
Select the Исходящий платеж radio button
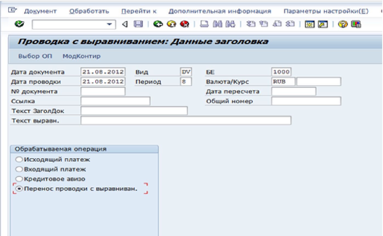(x=19, y=159)
